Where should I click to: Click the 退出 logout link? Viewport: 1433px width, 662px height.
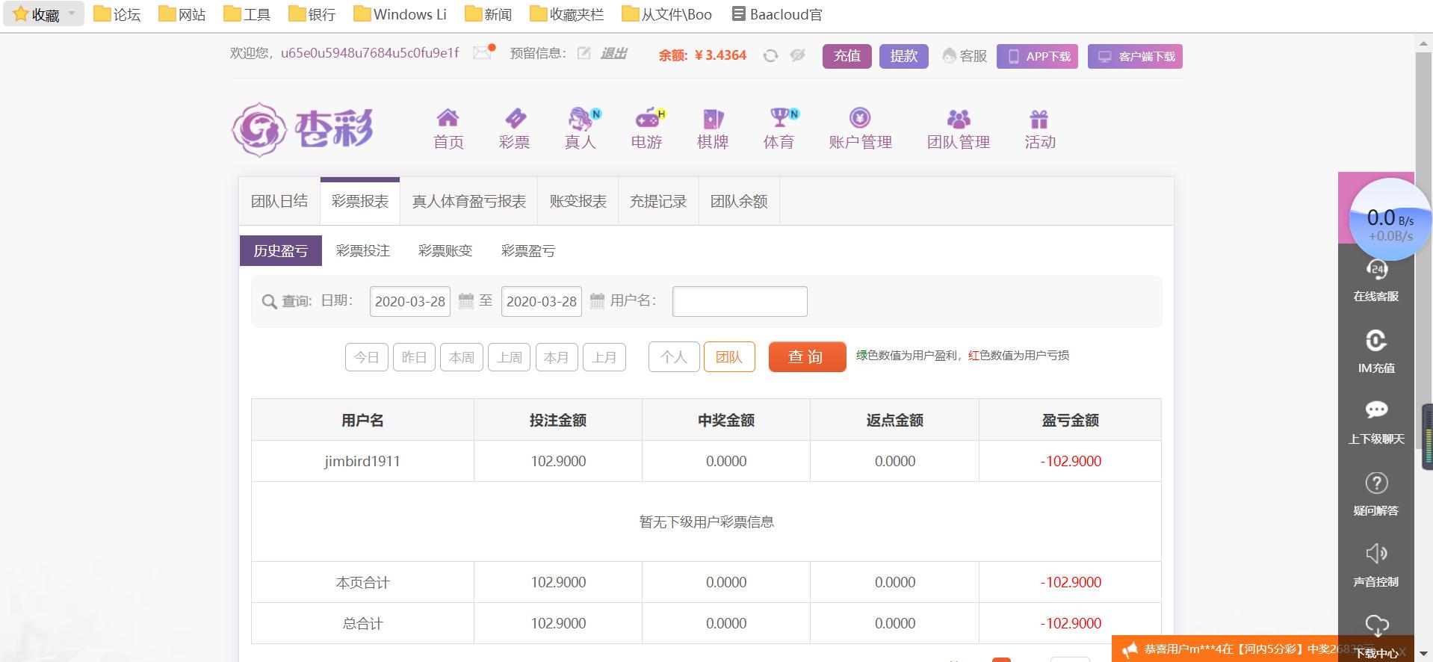(x=614, y=54)
